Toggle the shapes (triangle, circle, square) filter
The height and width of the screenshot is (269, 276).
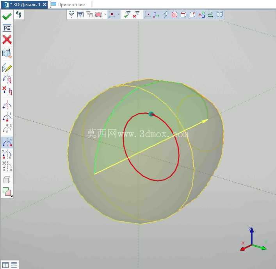click(x=201, y=14)
